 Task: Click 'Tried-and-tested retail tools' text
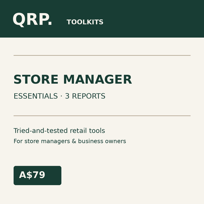[x=59, y=131]
